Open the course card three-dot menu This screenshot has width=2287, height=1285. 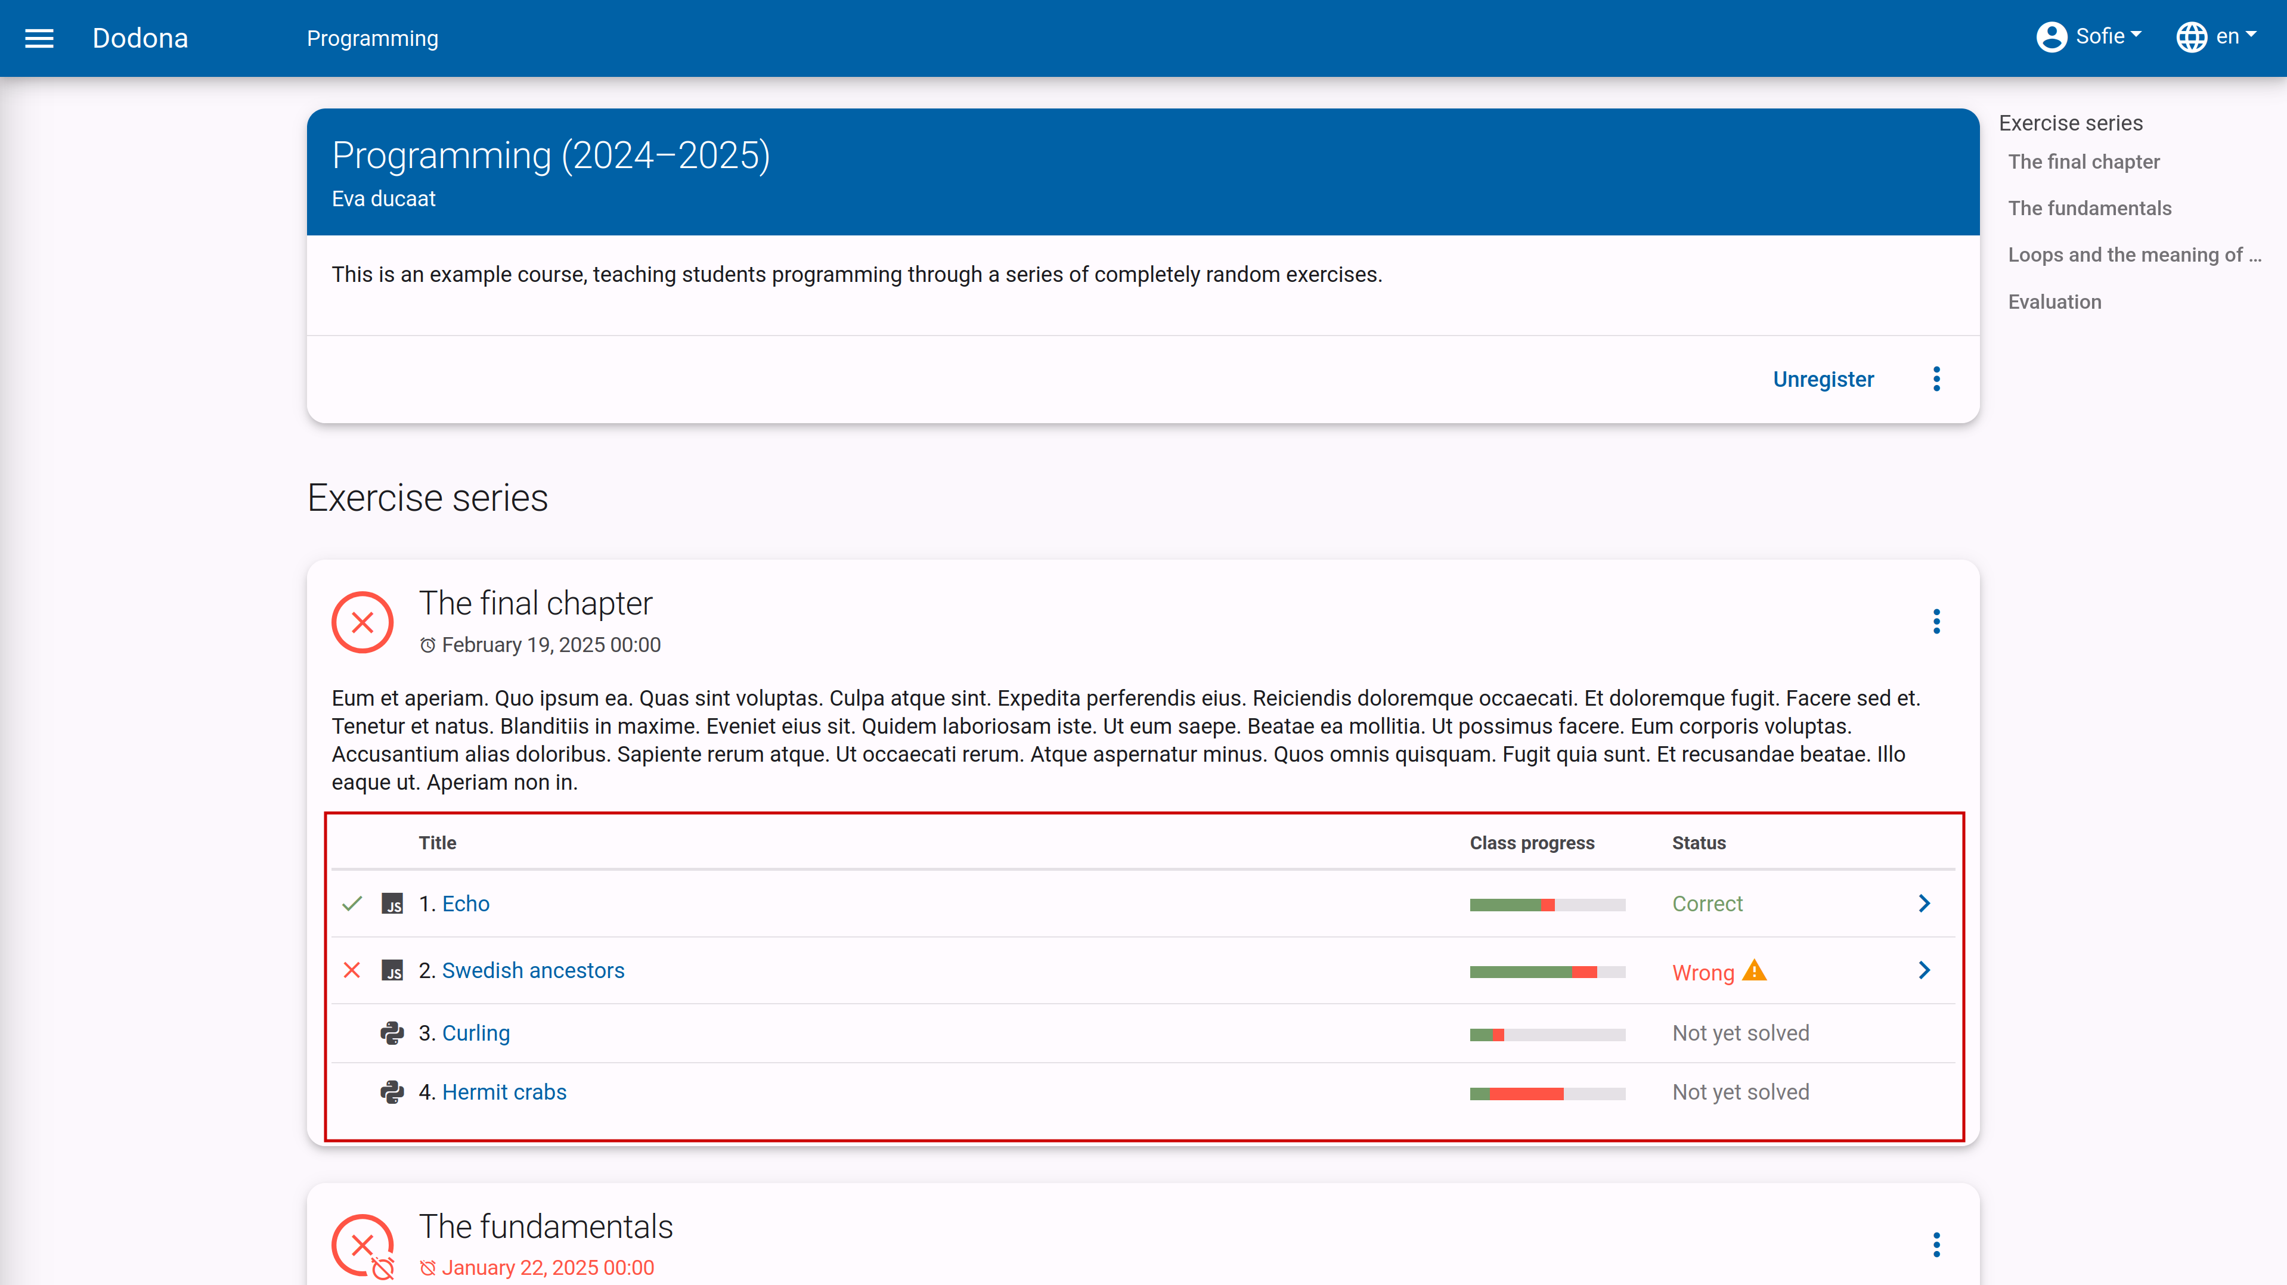1936,379
